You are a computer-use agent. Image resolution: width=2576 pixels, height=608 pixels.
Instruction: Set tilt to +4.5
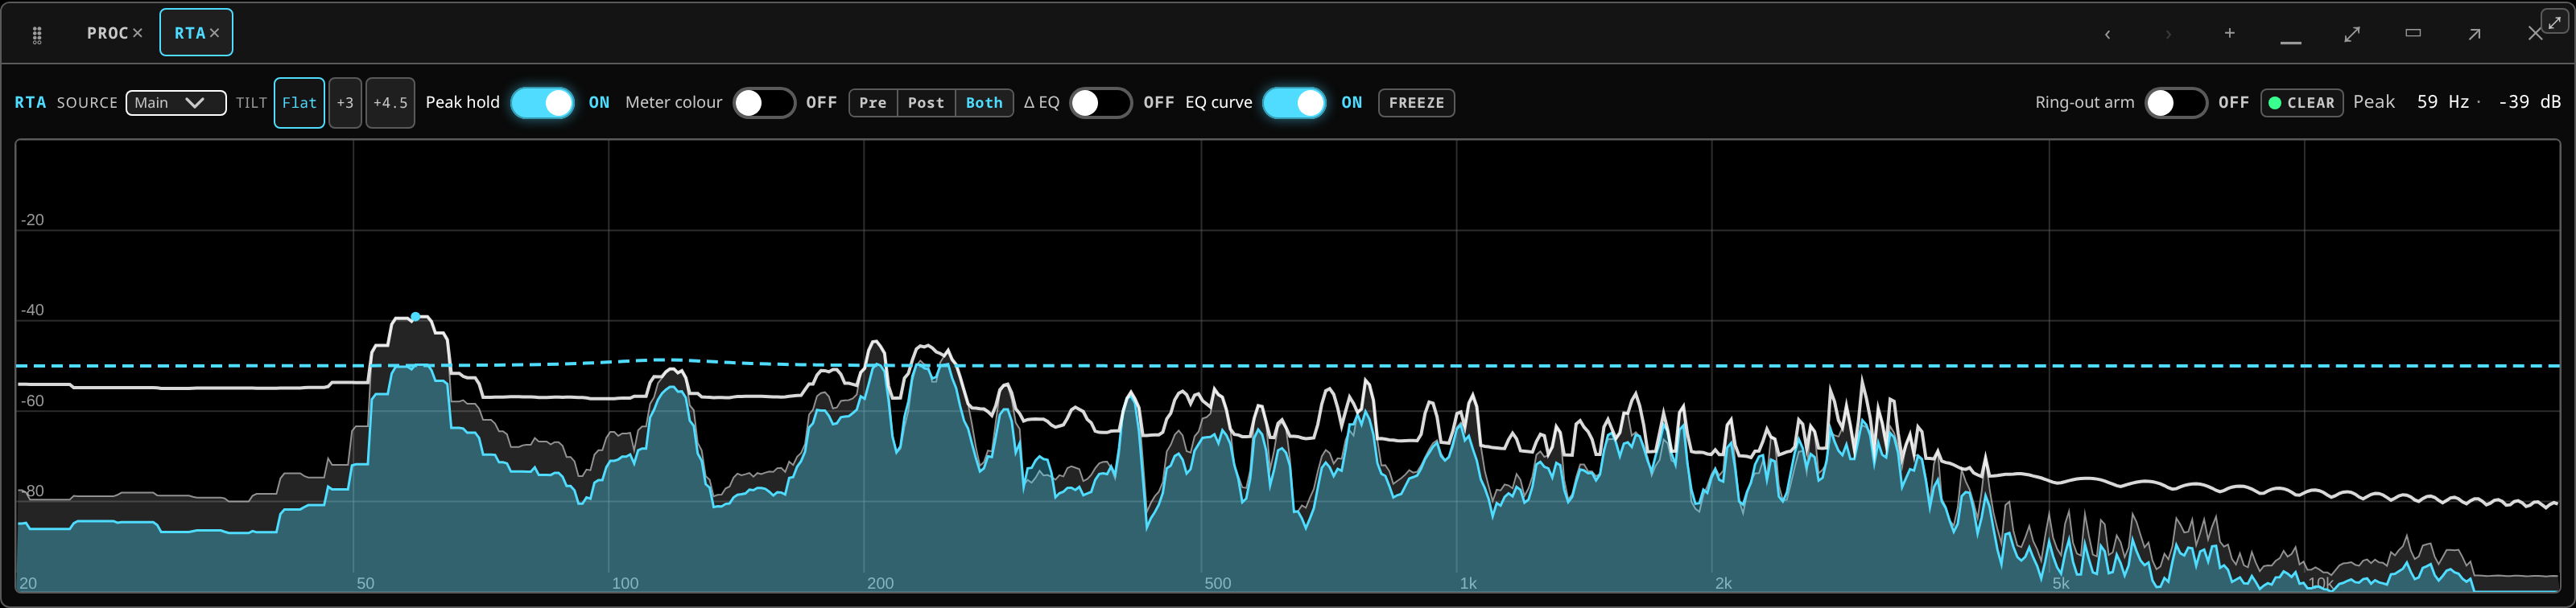tap(390, 103)
